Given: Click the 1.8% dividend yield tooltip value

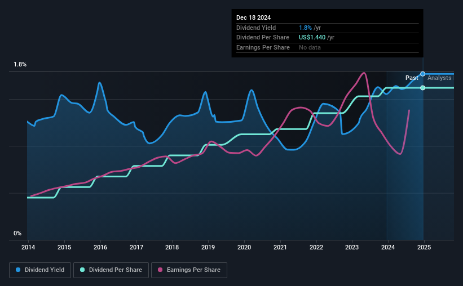Looking at the screenshot, I should tap(305, 28).
